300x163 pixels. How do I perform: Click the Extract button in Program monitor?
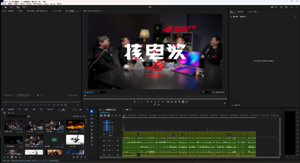click(x=172, y=102)
